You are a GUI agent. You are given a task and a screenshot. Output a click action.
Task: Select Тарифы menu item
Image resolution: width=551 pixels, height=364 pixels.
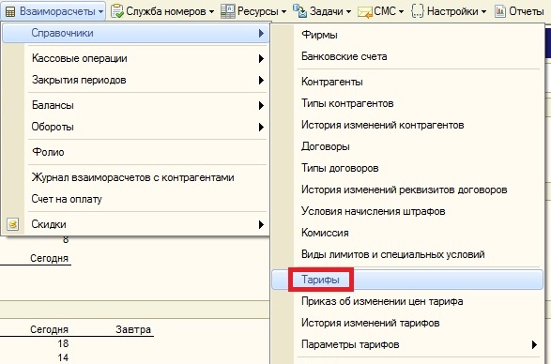click(407, 280)
